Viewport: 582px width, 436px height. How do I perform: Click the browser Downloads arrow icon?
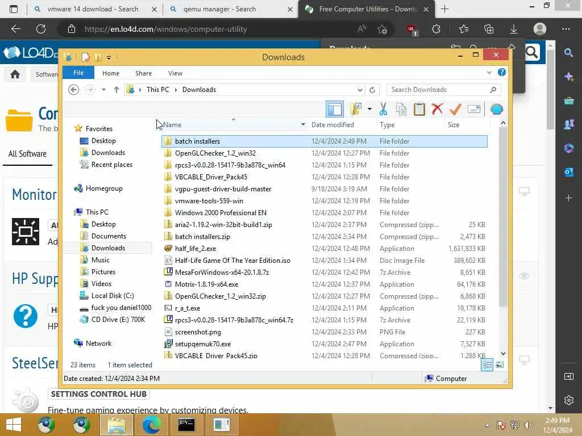(x=514, y=29)
